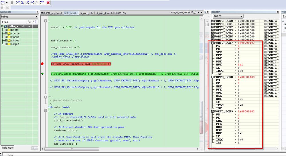This screenshot has height=156, width=286.
Task: Collapse the PORTC_PCR9 register
Action: point(212,111)
